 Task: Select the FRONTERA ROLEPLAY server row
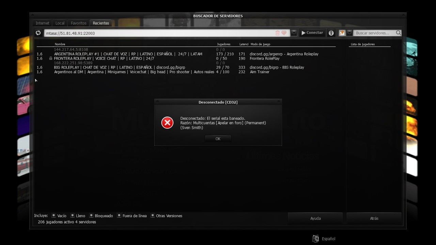[x=186, y=59]
